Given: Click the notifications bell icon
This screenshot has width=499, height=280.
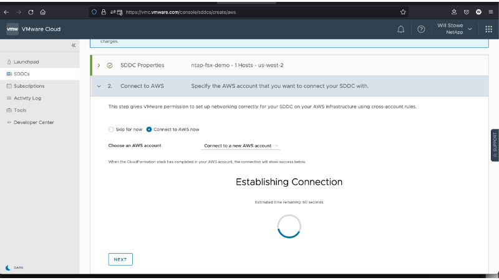Looking at the screenshot, I should 400,29.
